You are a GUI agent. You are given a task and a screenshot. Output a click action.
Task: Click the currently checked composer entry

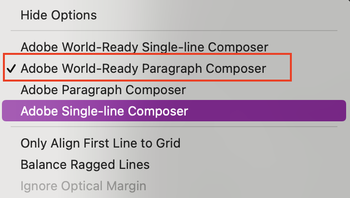(143, 68)
